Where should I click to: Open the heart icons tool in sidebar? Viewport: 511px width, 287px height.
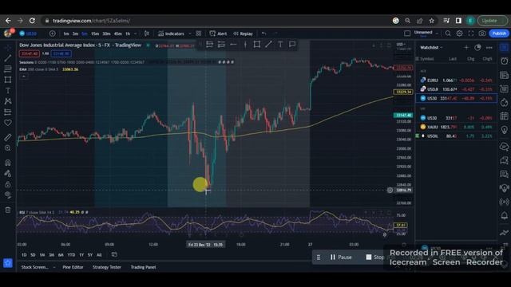(x=8, y=123)
